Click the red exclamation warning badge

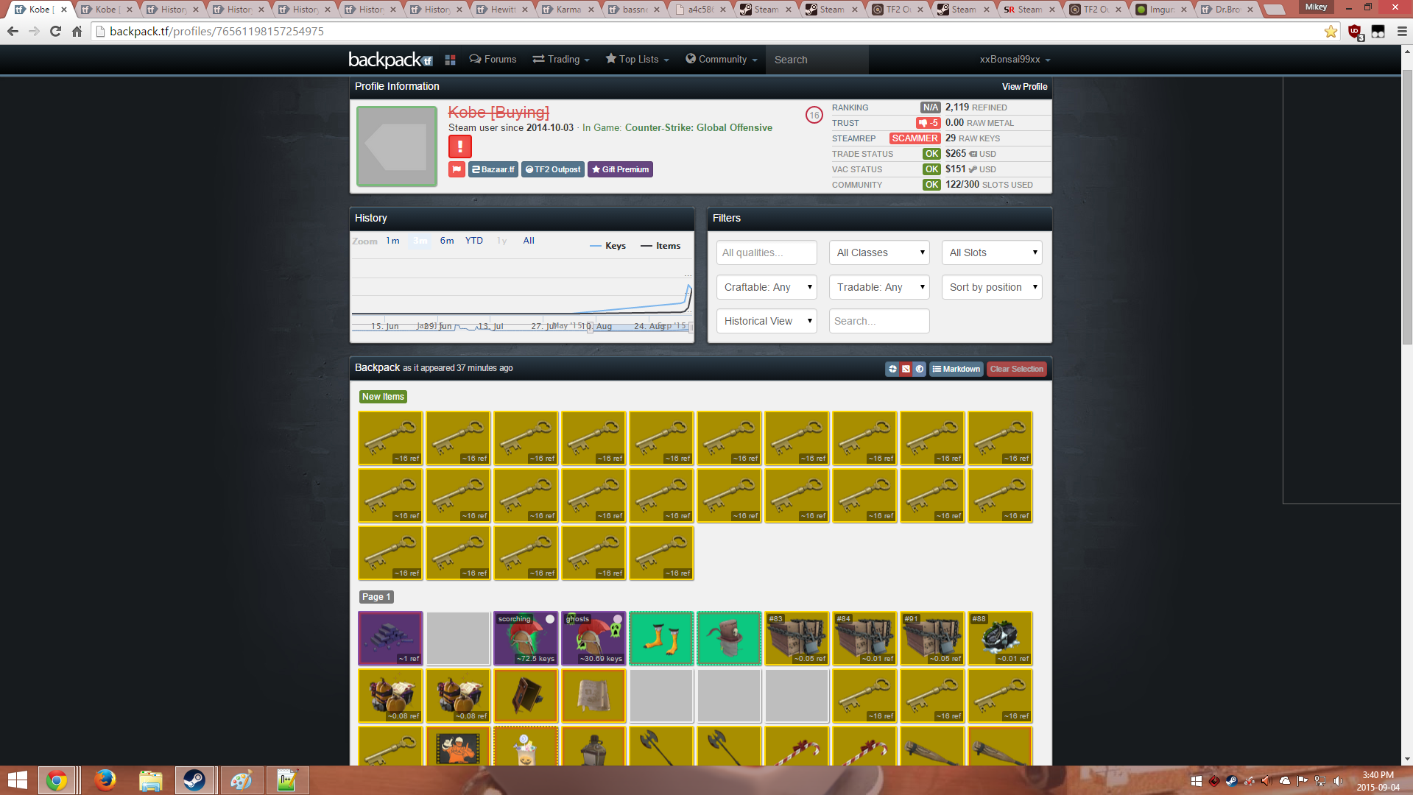tap(460, 146)
